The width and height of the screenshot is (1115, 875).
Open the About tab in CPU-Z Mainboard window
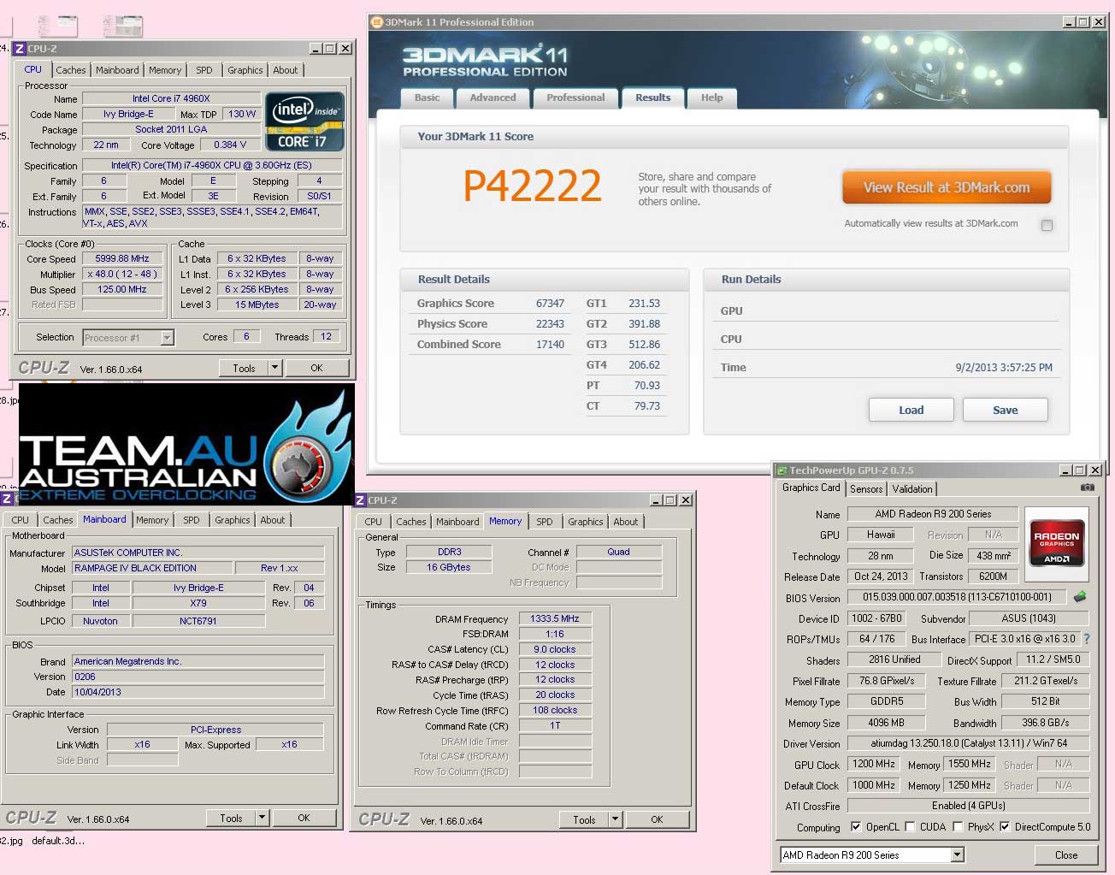(273, 520)
